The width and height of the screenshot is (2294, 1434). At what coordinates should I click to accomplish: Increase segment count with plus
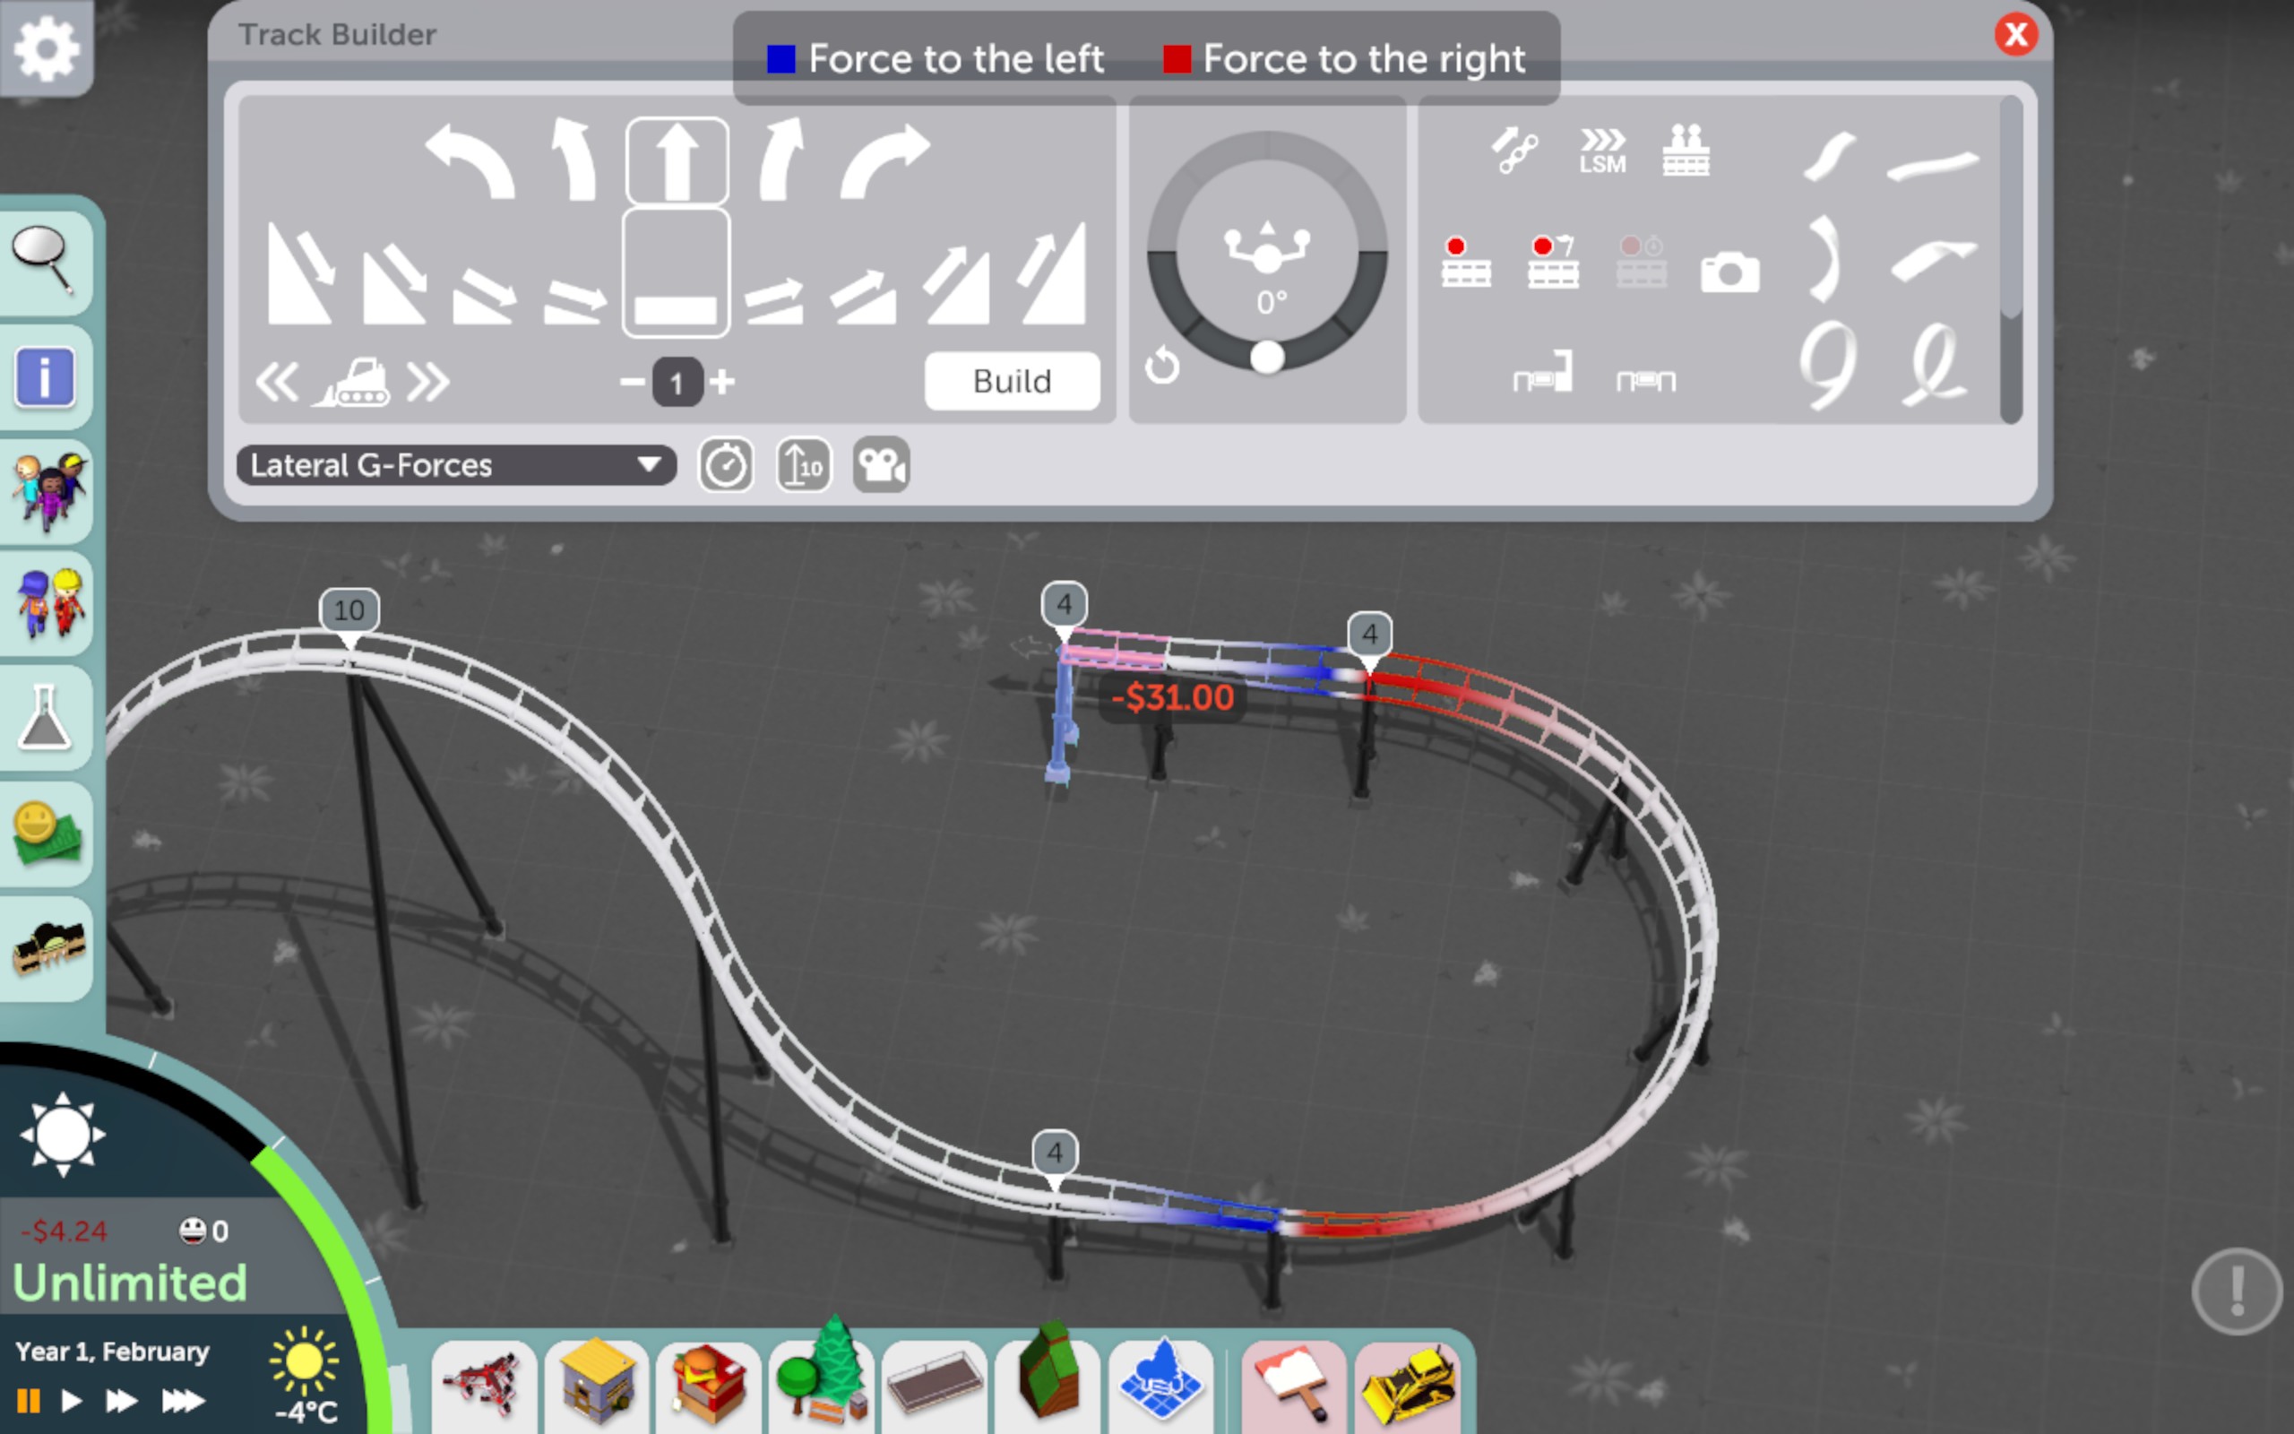(723, 382)
